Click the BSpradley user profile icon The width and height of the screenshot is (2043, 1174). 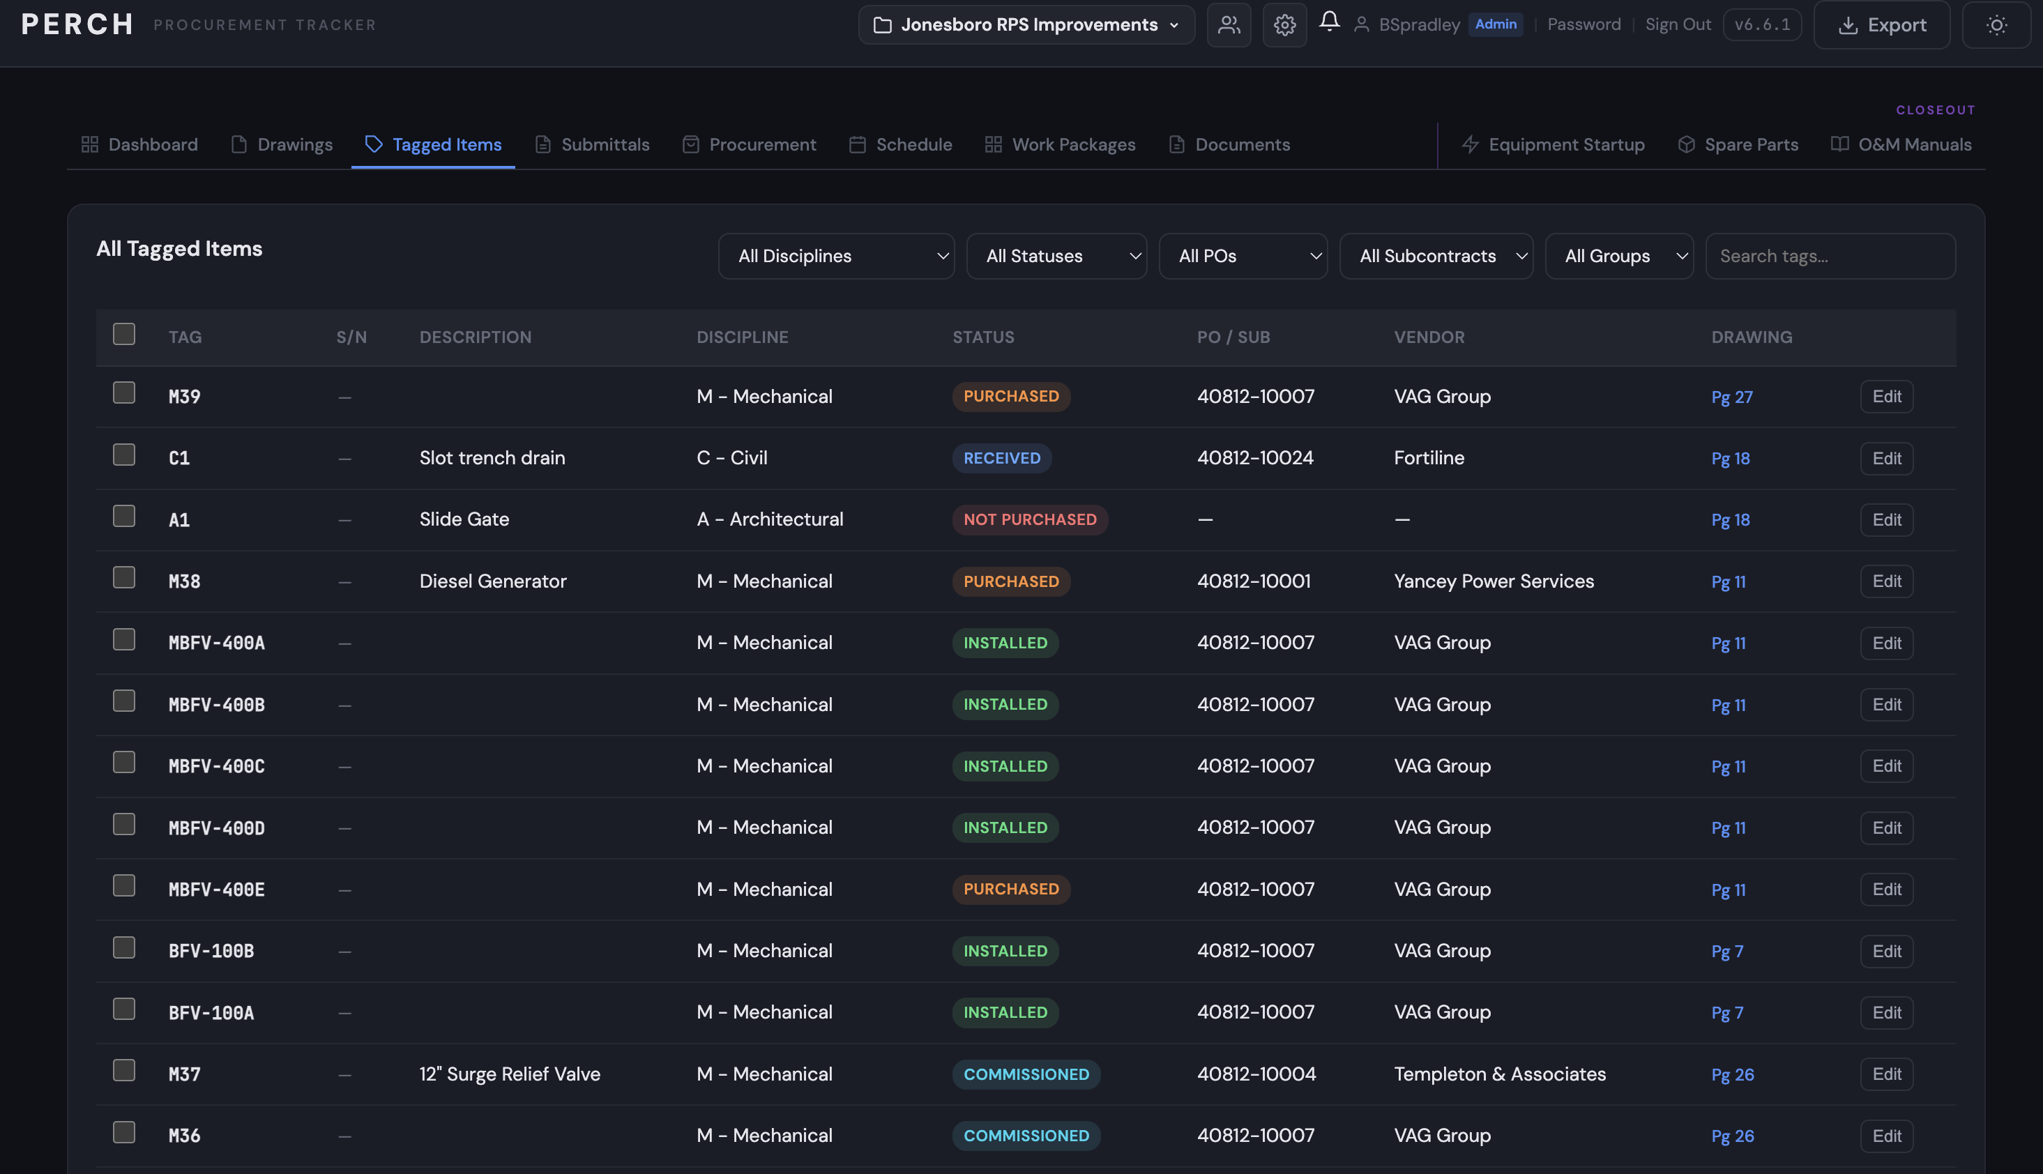tap(1362, 25)
